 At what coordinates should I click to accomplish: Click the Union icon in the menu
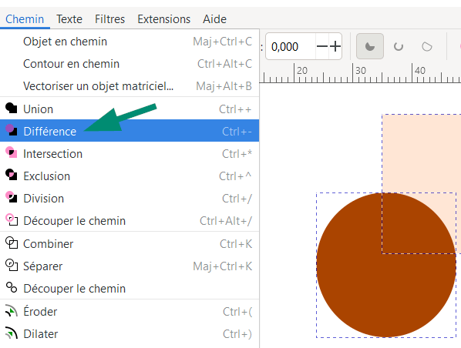pos(11,108)
